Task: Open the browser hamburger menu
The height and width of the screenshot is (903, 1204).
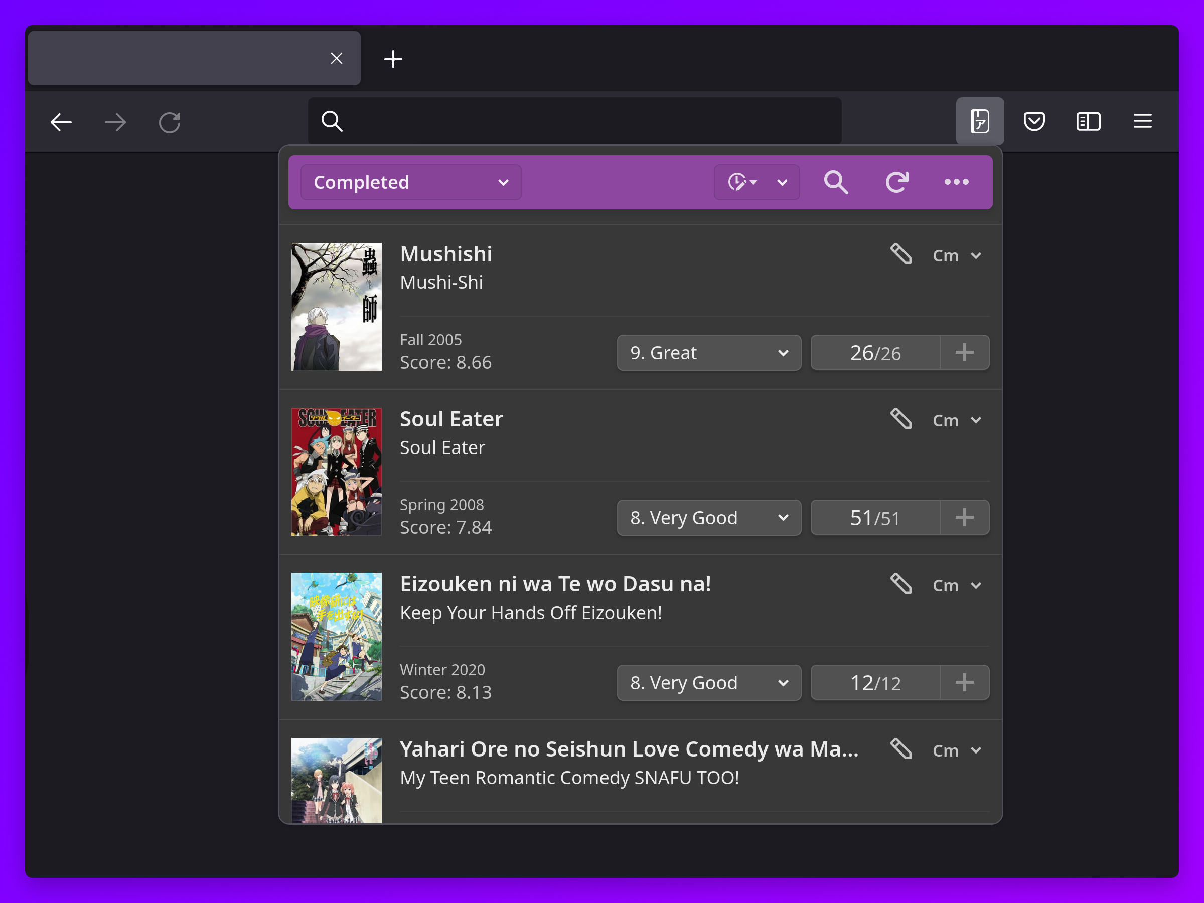Action: point(1142,121)
